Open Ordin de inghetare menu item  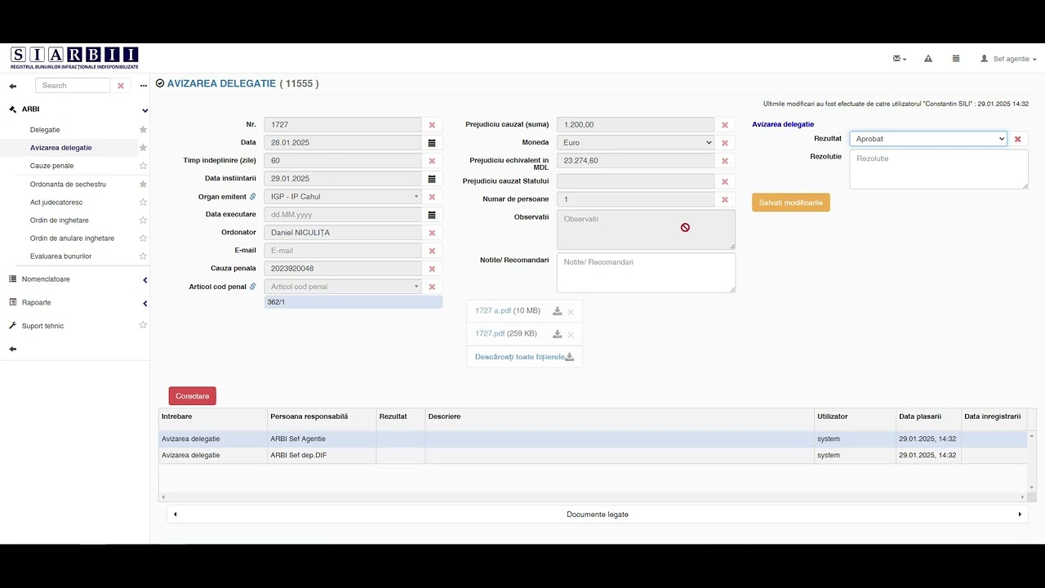[x=60, y=220]
